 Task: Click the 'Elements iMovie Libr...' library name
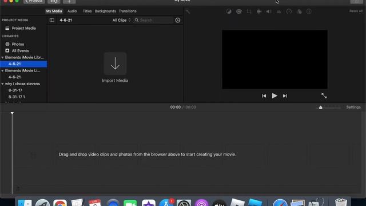pyautogui.click(x=25, y=57)
